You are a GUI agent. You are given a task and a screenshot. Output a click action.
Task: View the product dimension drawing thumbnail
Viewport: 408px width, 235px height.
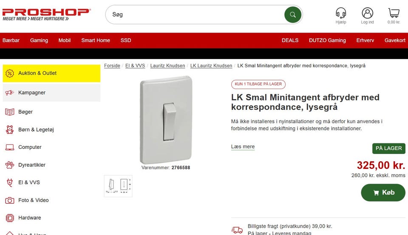click(118, 186)
